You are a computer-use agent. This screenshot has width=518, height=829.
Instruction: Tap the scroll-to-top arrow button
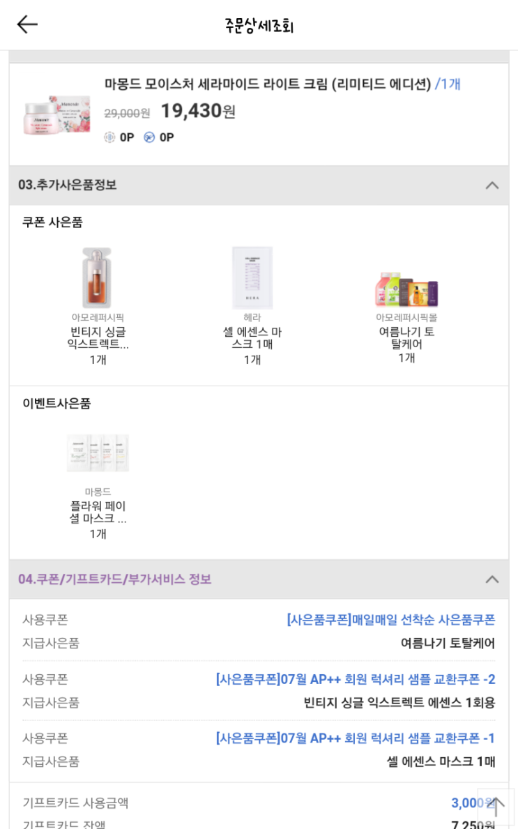point(495,808)
